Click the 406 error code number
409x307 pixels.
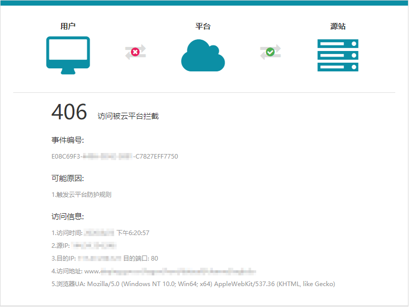[x=69, y=112]
